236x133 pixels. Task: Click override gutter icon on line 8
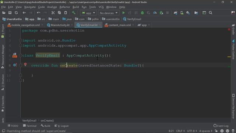click(x=15, y=65)
